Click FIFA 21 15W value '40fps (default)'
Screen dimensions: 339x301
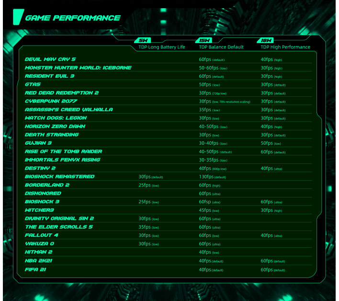tap(211, 270)
